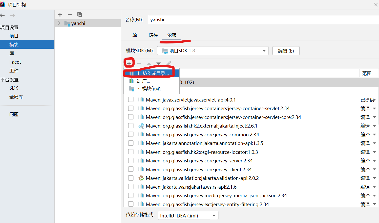Expand the yanshi module tree node
This screenshot has height=223, width=379.
(59, 23)
